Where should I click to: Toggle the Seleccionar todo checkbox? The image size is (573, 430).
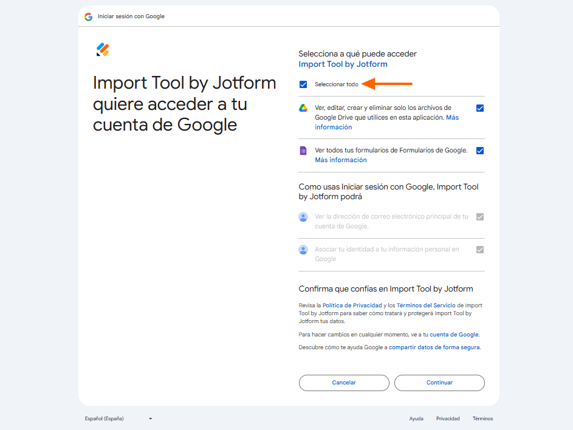pos(303,84)
